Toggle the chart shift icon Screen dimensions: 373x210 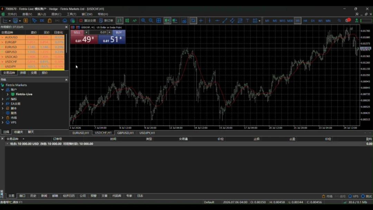coord(175,21)
